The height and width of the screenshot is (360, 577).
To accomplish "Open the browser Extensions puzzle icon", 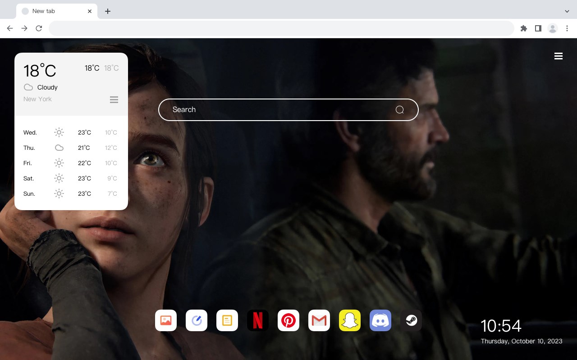I will coord(523,28).
